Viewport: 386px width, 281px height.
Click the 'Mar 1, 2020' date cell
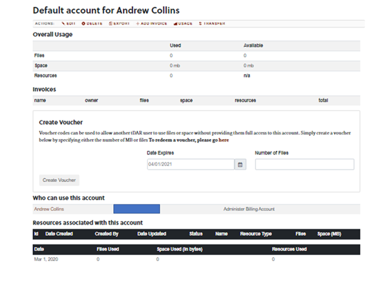tap(46, 259)
